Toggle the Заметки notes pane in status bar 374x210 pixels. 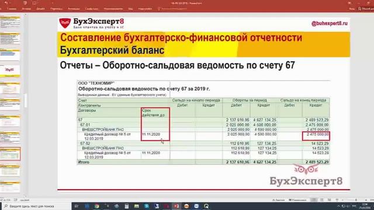coord(279,200)
